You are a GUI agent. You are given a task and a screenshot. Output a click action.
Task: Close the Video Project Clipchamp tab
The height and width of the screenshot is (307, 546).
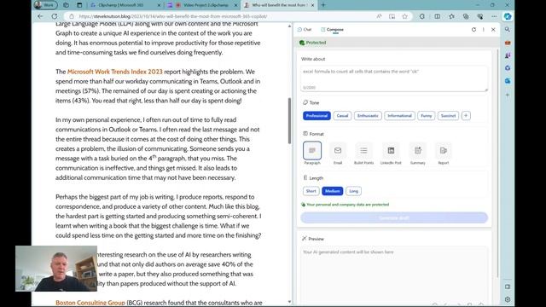[x=235, y=5]
